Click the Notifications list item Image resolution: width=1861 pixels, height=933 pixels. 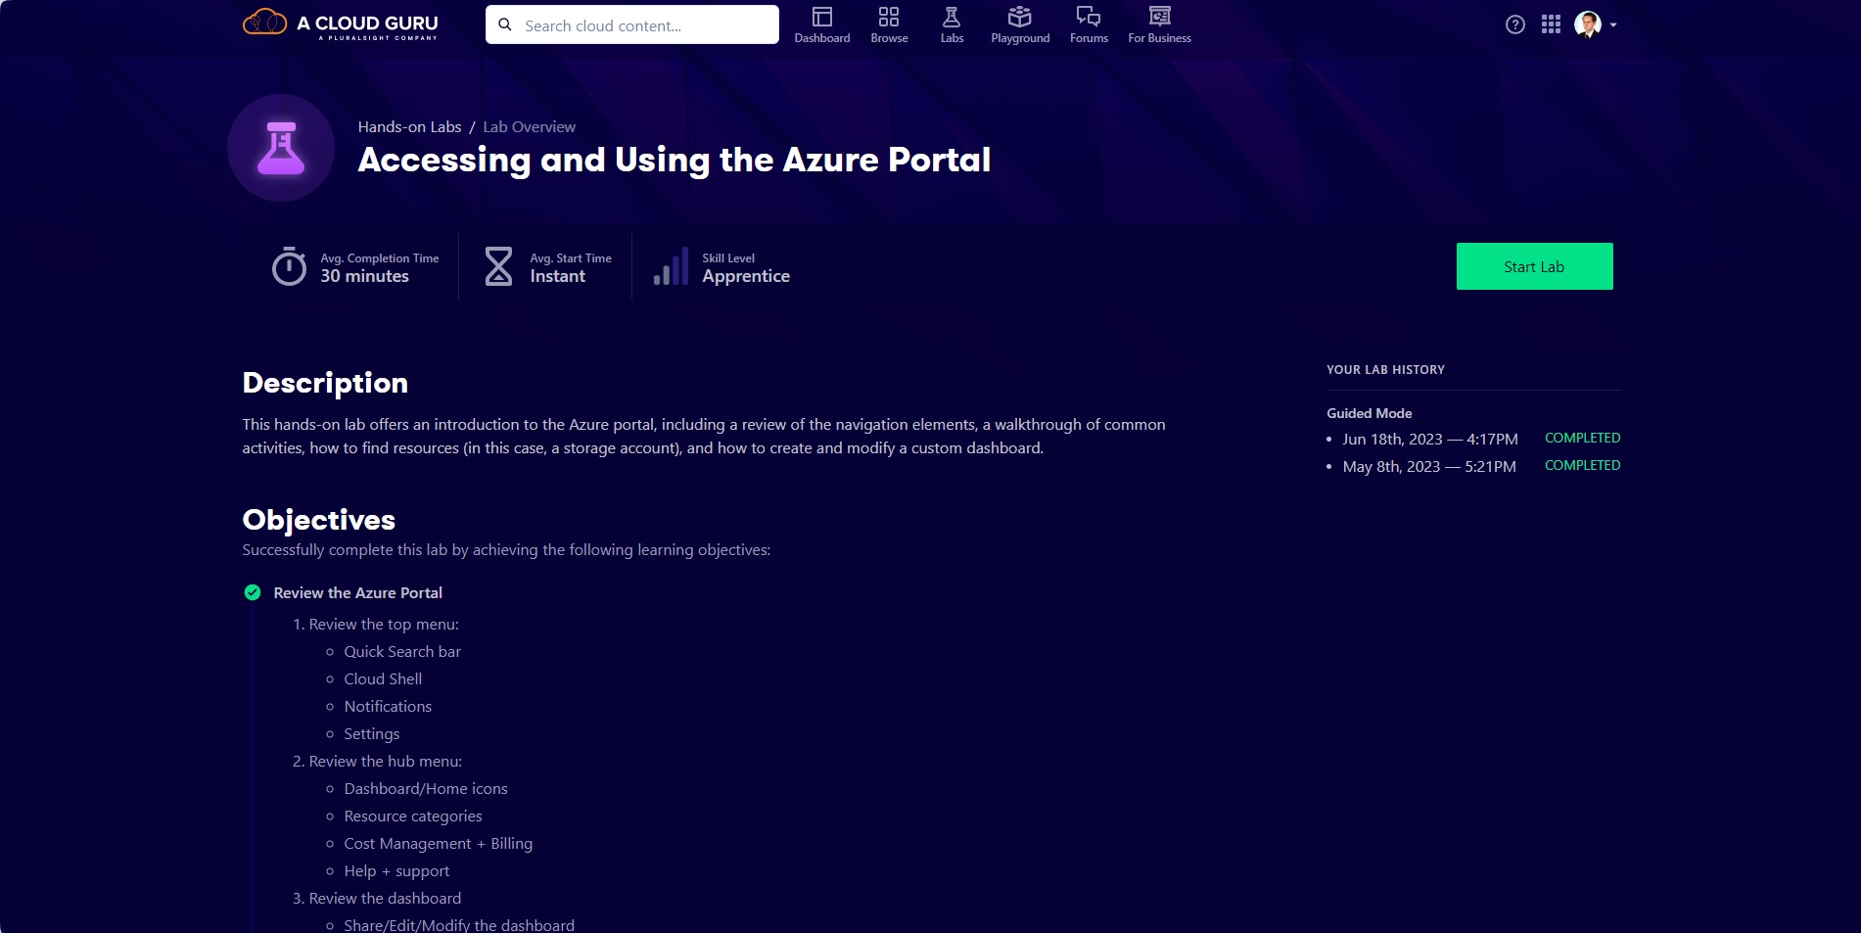(388, 706)
